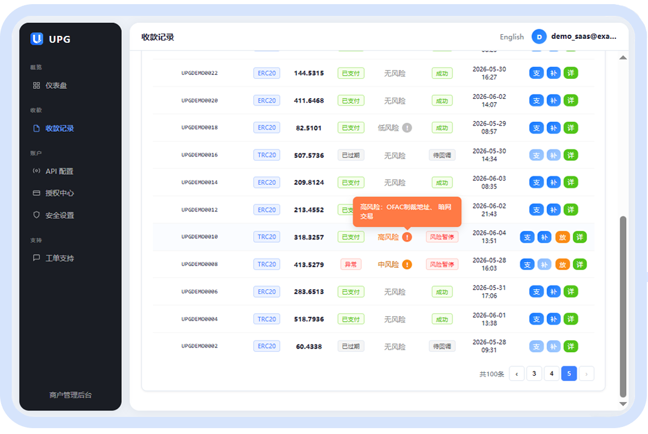Click 已过期 tag for UPGDEMO0002

coord(351,346)
